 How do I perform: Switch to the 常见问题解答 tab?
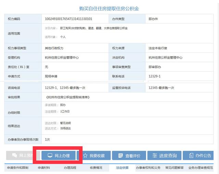coord(174,168)
